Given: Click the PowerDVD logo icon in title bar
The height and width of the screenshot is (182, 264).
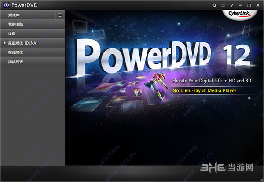Looking at the screenshot, I should (x=6, y=5).
